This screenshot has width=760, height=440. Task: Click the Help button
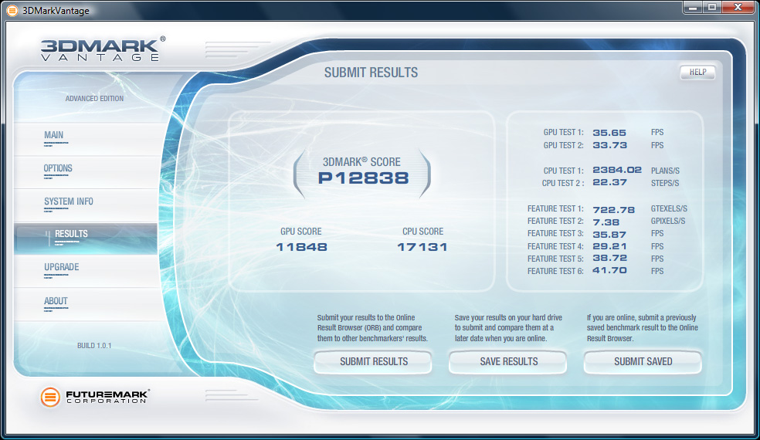coord(697,73)
